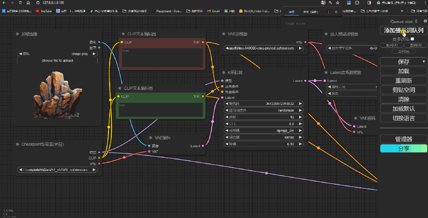Click the 系数 factor field in Latent scale node
428x218 pixels.
point(351,93)
